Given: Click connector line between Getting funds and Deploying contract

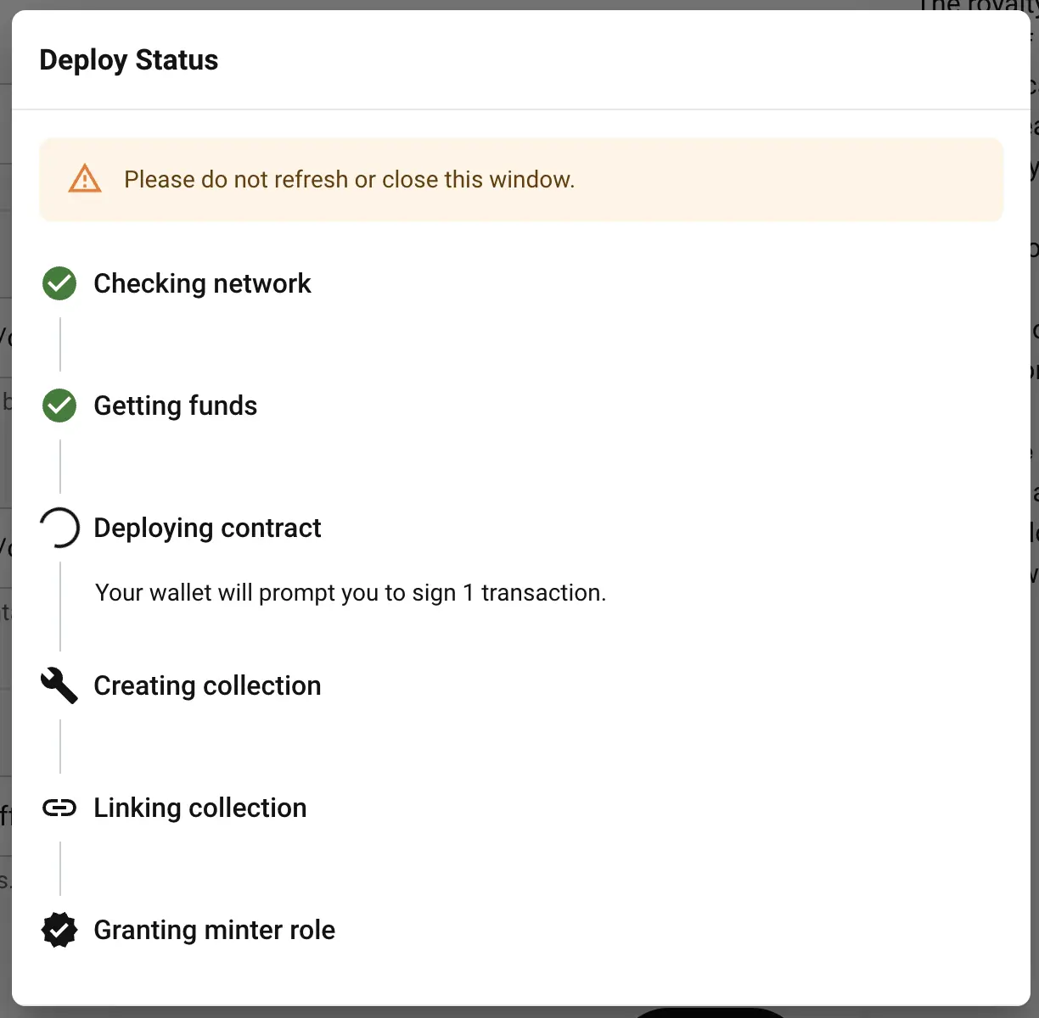Looking at the screenshot, I should tap(60, 467).
